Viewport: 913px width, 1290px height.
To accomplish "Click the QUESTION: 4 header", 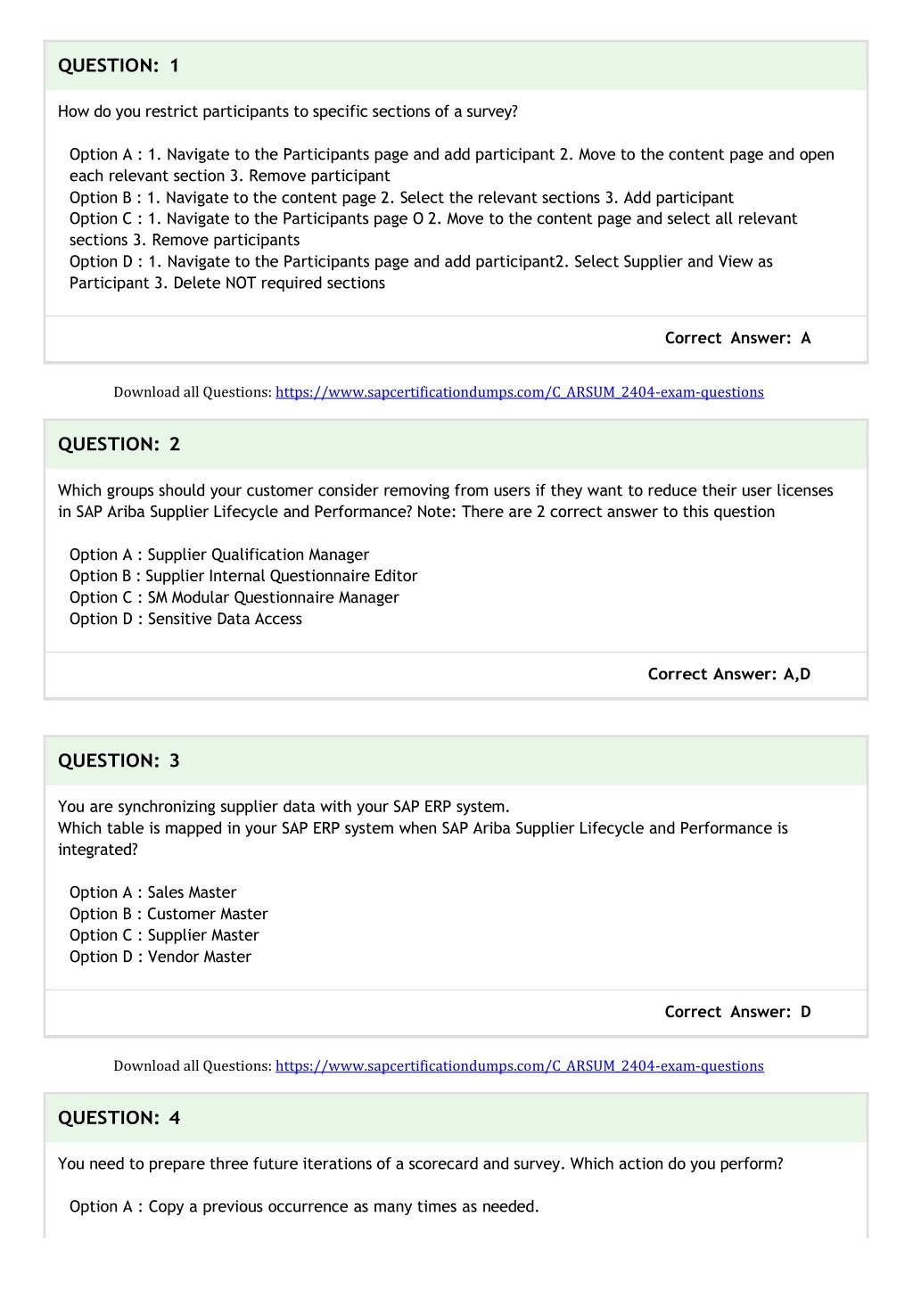I will (456, 1118).
